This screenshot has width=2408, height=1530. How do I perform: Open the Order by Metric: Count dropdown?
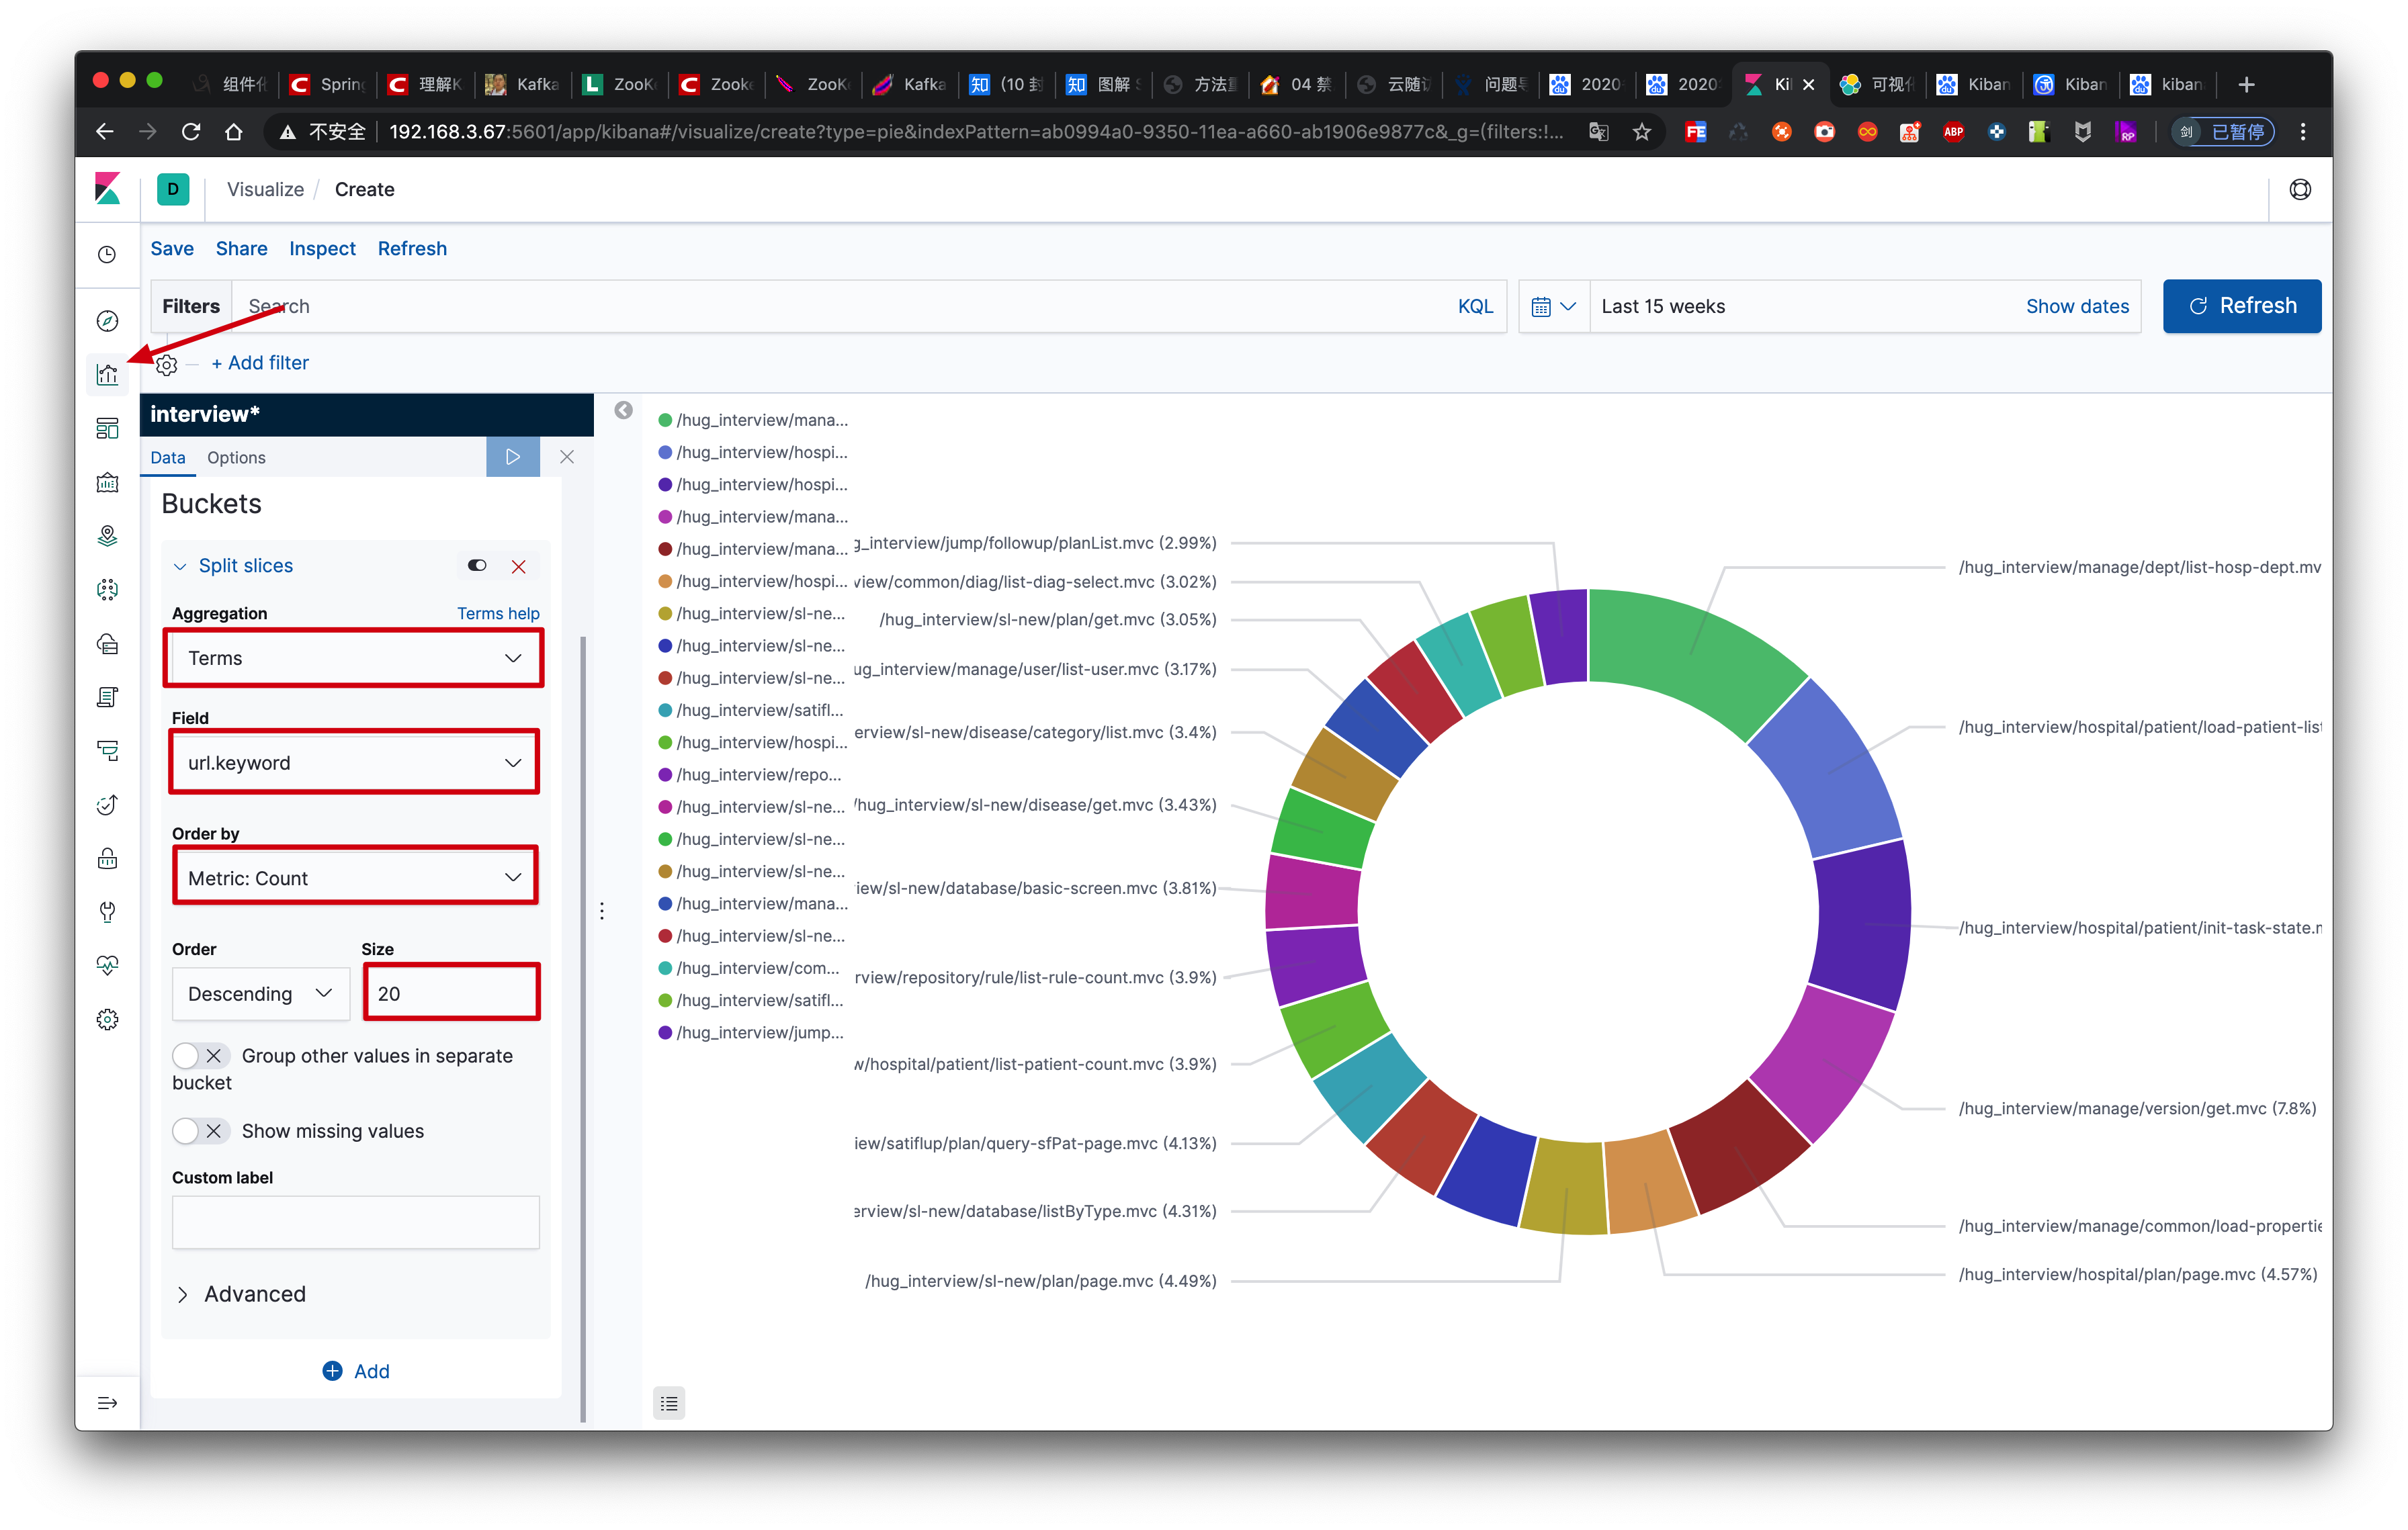[354, 879]
